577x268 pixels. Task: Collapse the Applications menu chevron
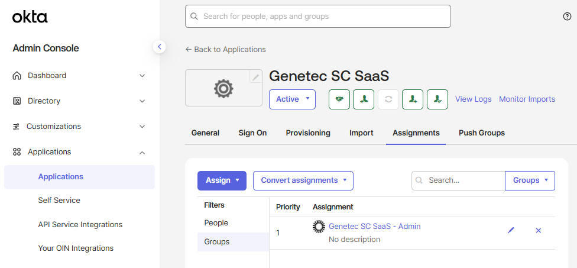tap(142, 153)
